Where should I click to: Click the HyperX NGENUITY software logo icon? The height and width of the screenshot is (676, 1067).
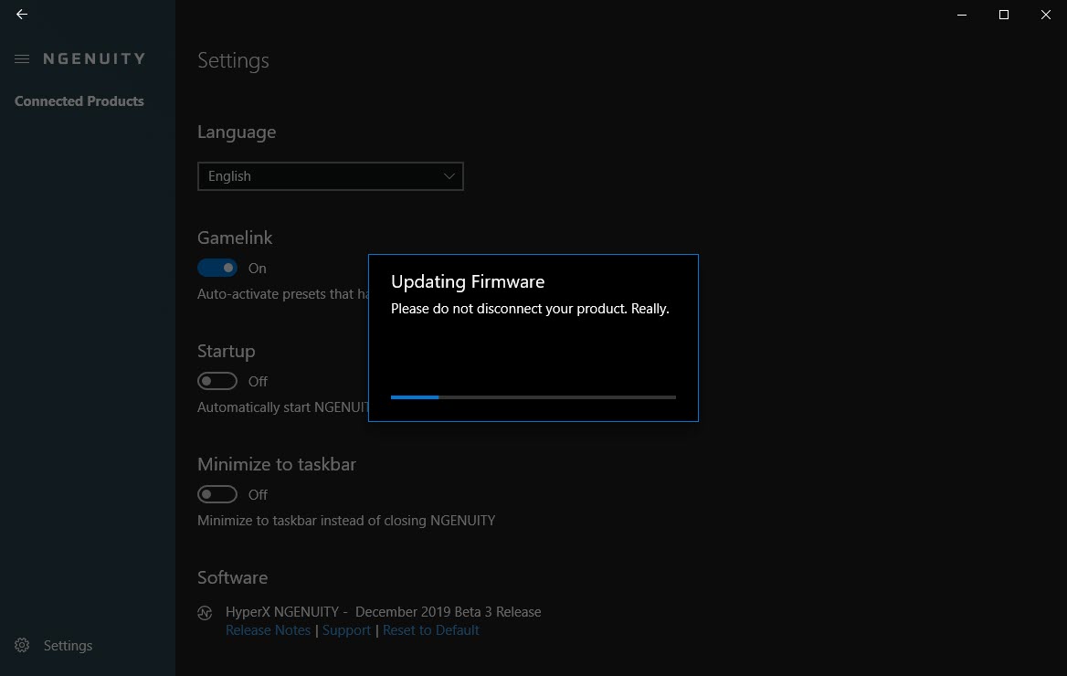205,613
